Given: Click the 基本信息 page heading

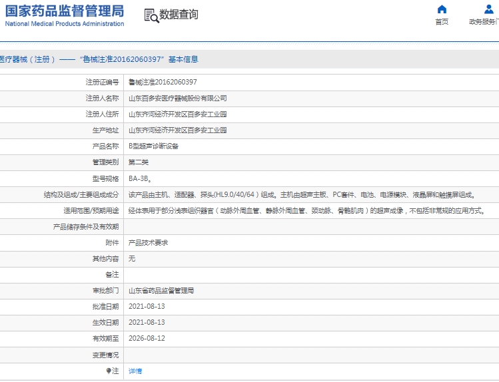Looking at the screenshot, I should pos(183,59).
